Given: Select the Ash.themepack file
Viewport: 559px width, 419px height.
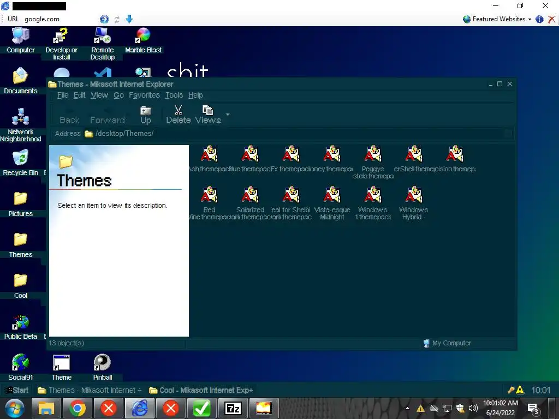Looking at the screenshot, I should tap(209, 159).
